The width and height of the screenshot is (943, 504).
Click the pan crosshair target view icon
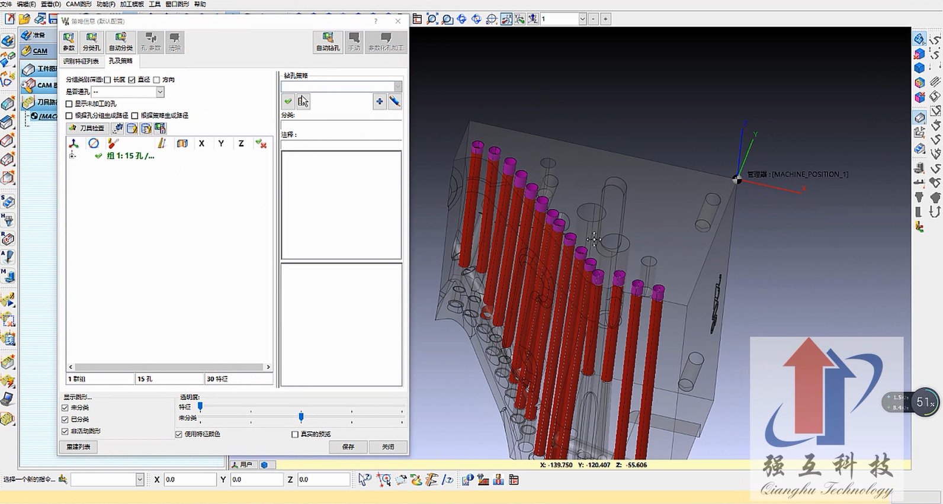[491, 19]
